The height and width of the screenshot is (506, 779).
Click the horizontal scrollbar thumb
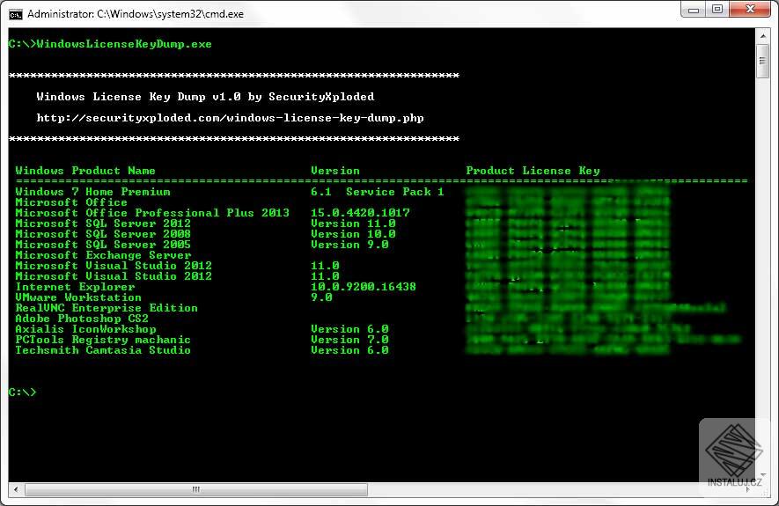[196, 489]
